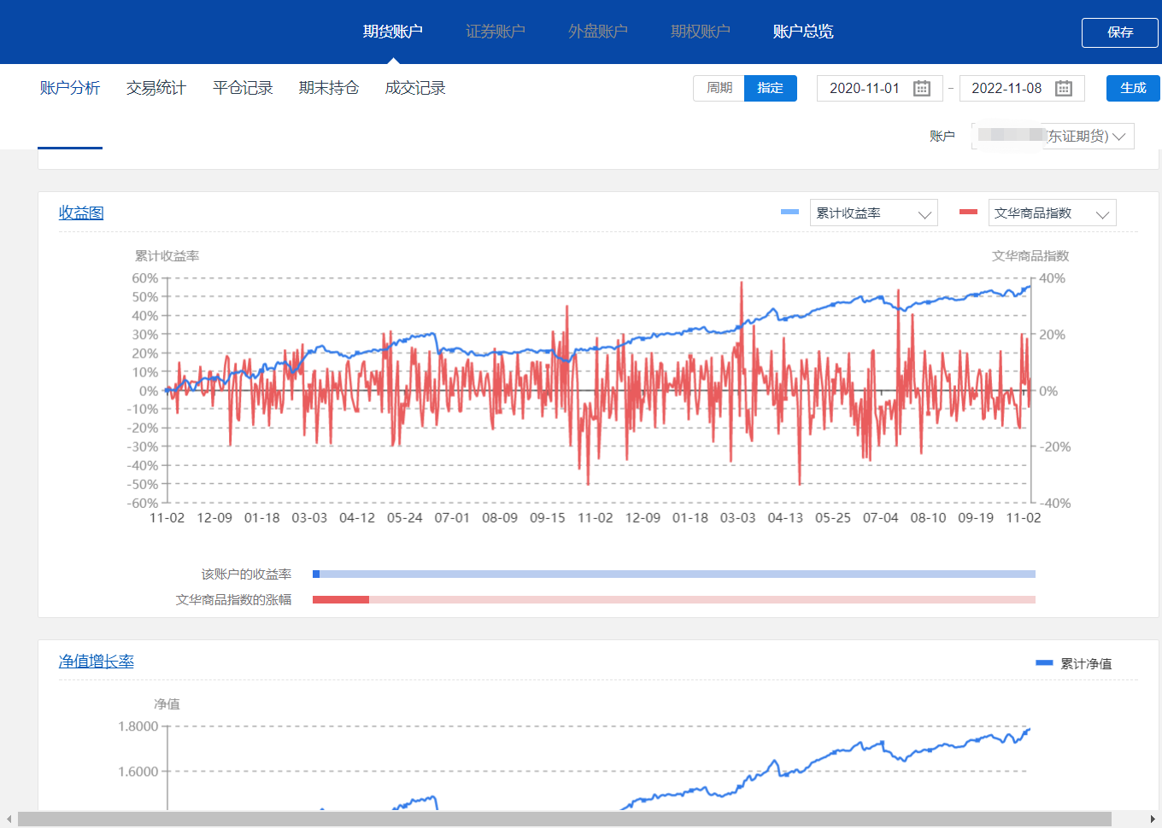Click the 保存 save button
The height and width of the screenshot is (828, 1162).
click(1119, 32)
